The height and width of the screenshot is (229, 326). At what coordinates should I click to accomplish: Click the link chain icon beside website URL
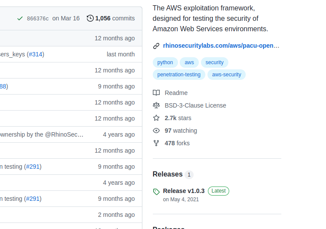156,46
